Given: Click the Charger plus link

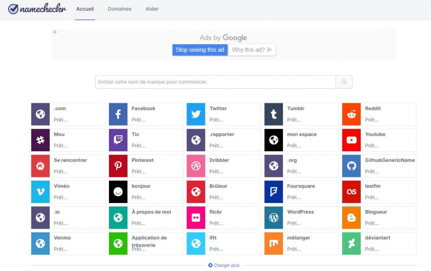Looking at the screenshot, I should (x=224, y=265).
